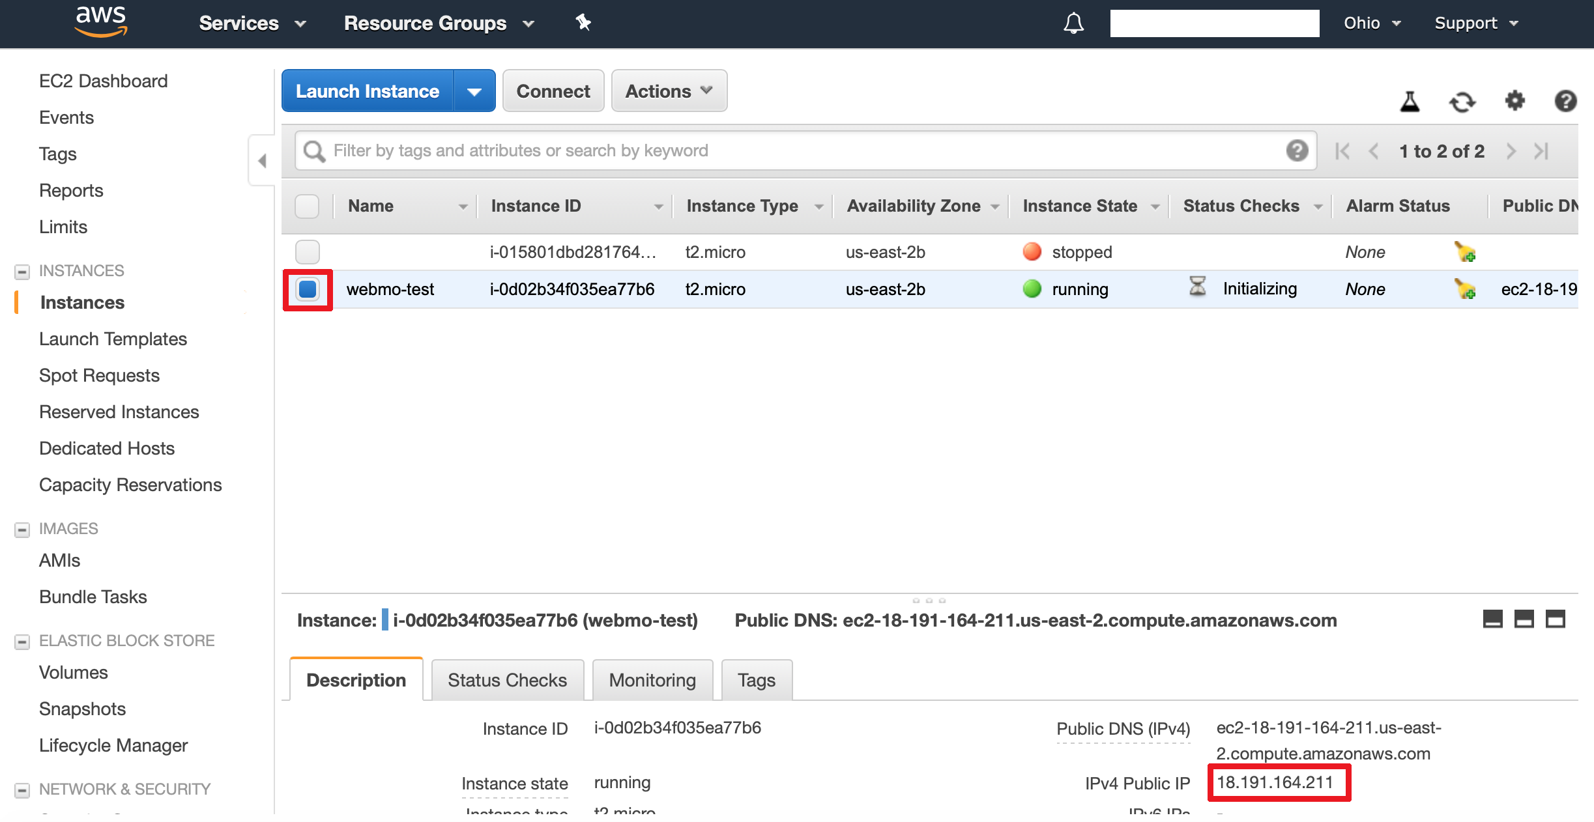The image size is (1594, 822).
Task: Expand the Launch Instance dropdown arrow
Action: [474, 91]
